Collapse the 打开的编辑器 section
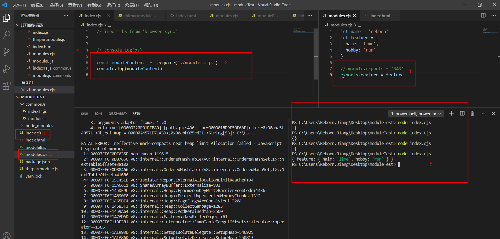Screen dimensions: 500x239 click(18, 25)
